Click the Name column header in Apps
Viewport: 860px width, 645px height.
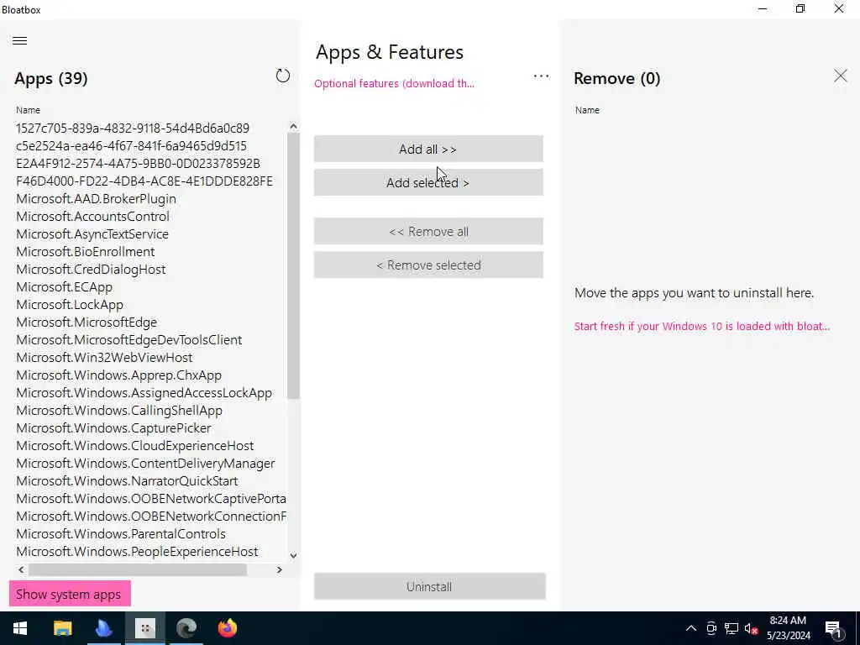point(28,110)
